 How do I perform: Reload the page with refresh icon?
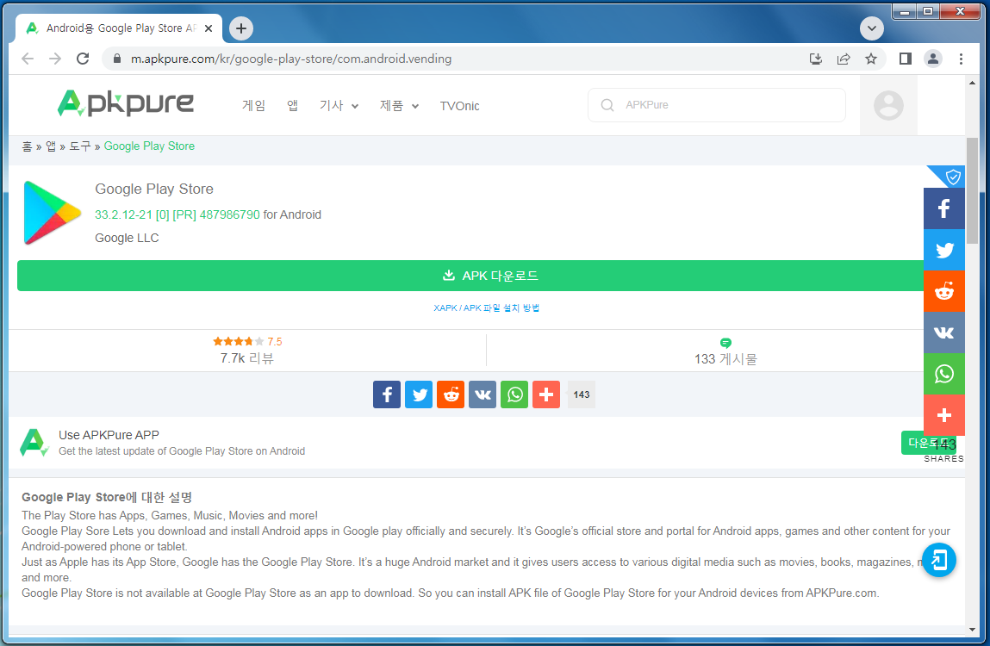click(83, 59)
